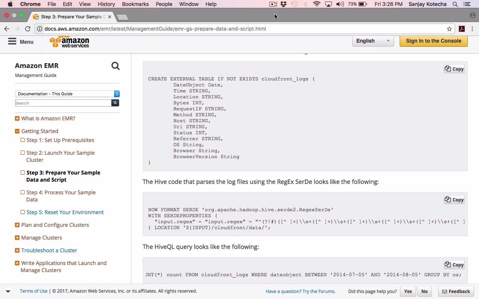Expand the footer arrow at bottom left
479x299 pixels.
pyautogui.click(x=8, y=291)
